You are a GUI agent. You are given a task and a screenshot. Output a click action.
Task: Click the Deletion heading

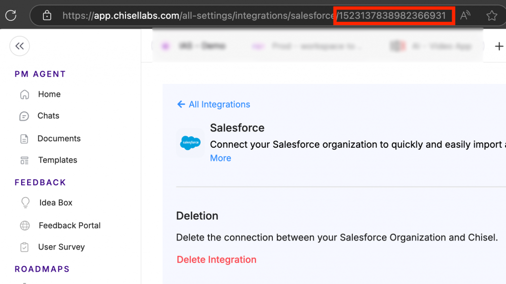[197, 215]
